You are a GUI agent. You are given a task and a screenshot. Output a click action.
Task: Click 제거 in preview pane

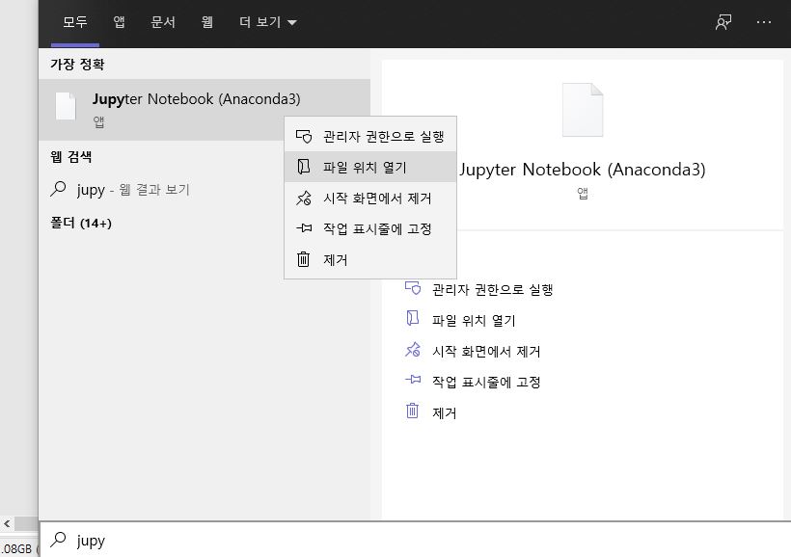[444, 412]
